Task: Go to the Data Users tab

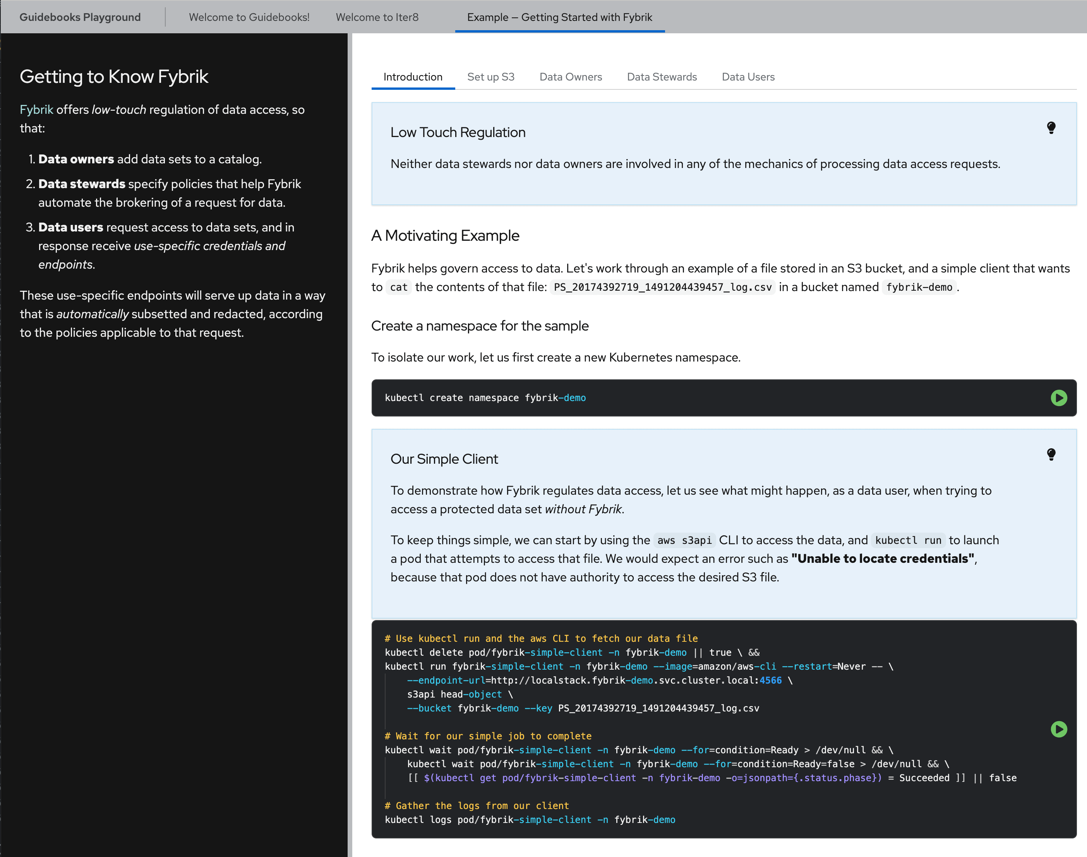Action: click(x=748, y=77)
